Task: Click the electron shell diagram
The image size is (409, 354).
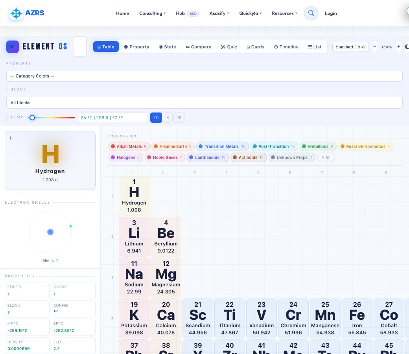Action: point(50,232)
